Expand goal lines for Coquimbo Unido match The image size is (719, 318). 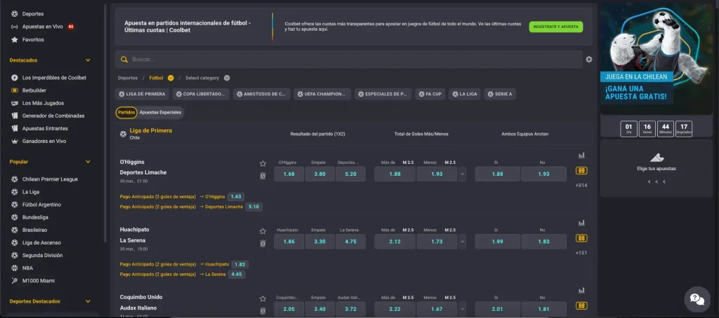point(462,309)
